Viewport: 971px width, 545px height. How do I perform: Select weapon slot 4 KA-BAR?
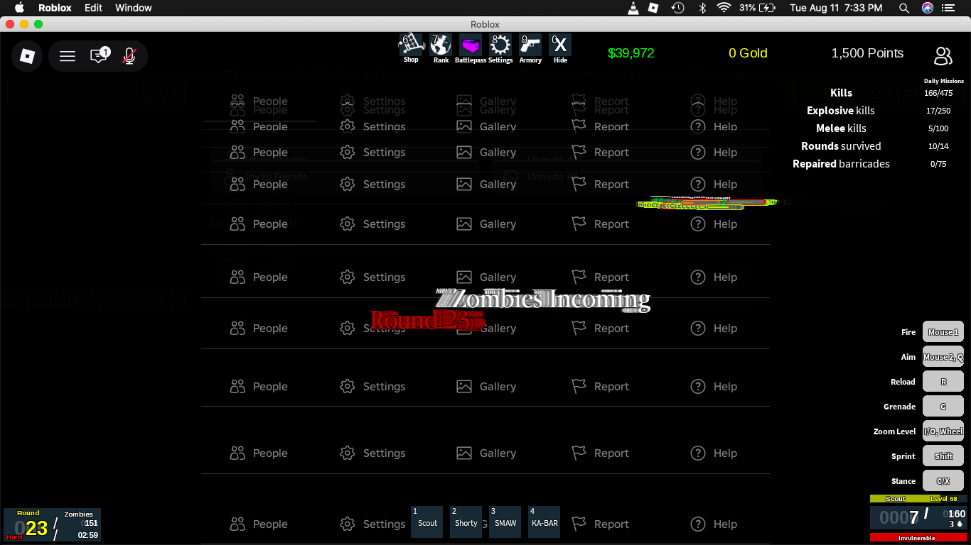pyautogui.click(x=544, y=522)
